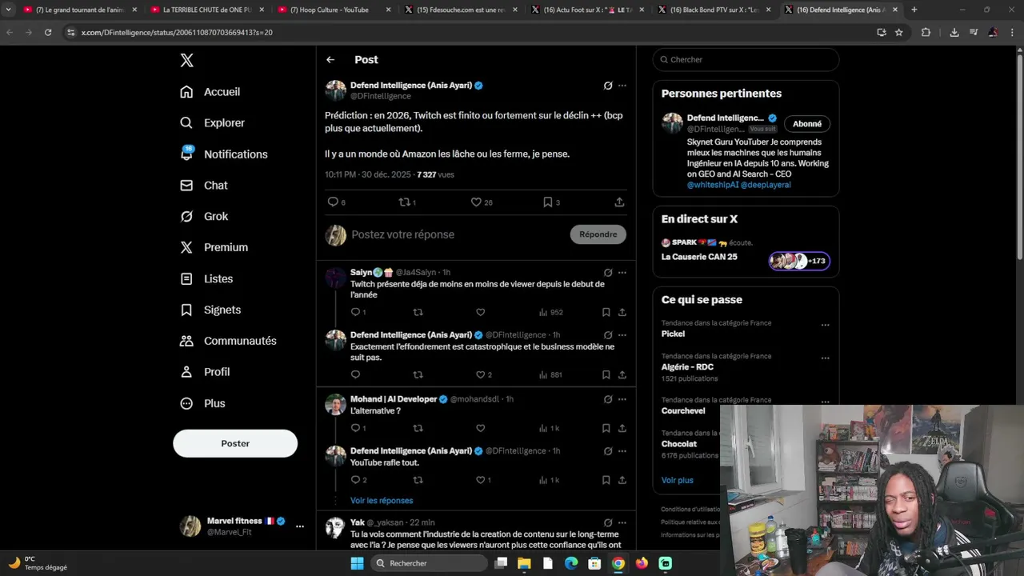The image size is (1024, 576).
Task: Share the 'Exactement l'effondrement' reply
Action: (622, 375)
